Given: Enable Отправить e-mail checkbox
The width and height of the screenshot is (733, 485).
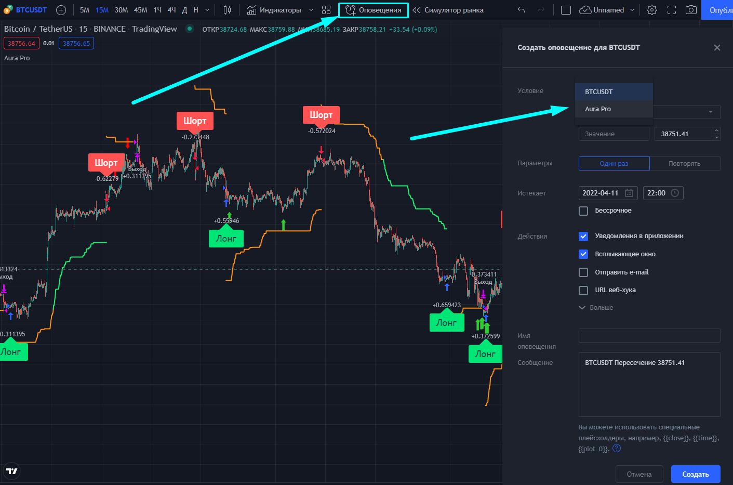Looking at the screenshot, I should (583, 272).
